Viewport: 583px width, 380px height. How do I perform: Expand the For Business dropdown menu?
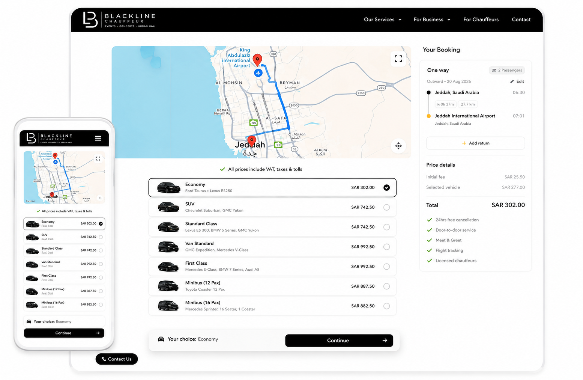(x=432, y=20)
